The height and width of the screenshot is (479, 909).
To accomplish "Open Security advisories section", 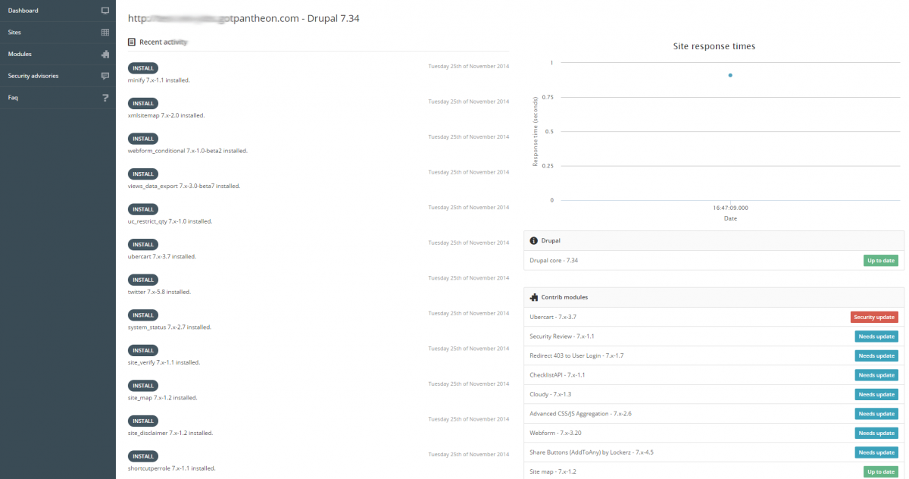I will 58,76.
